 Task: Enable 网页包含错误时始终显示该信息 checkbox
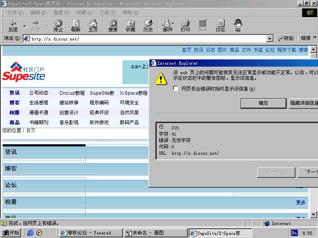(x=176, y=88)
